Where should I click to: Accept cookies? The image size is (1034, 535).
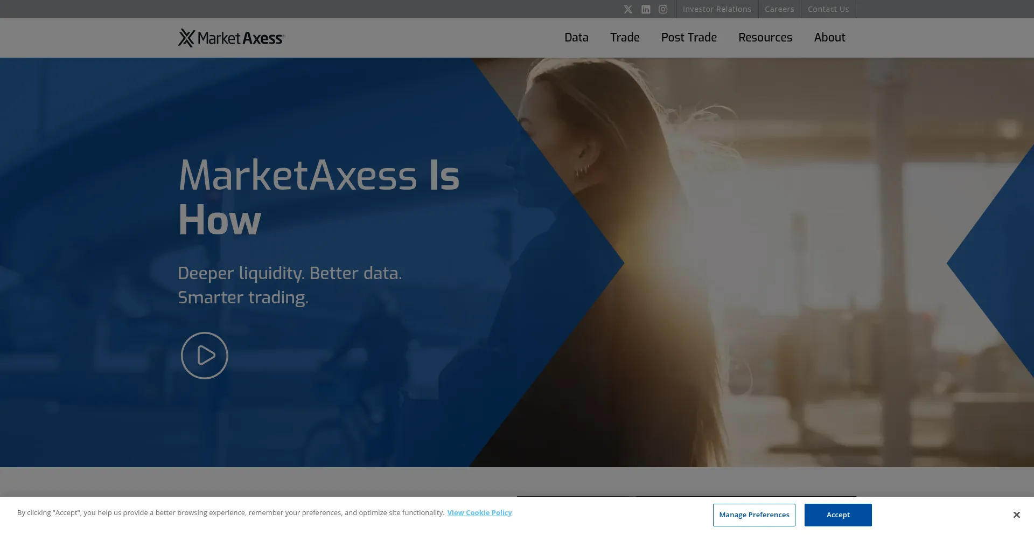pos(838,515)
